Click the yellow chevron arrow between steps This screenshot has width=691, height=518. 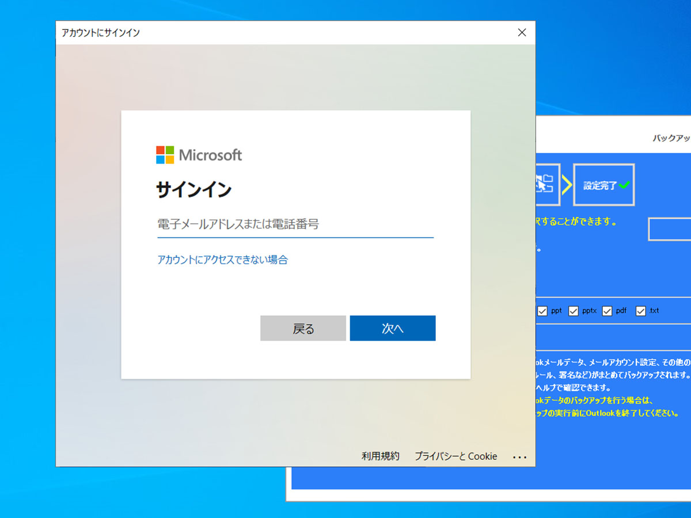point(567,185)
